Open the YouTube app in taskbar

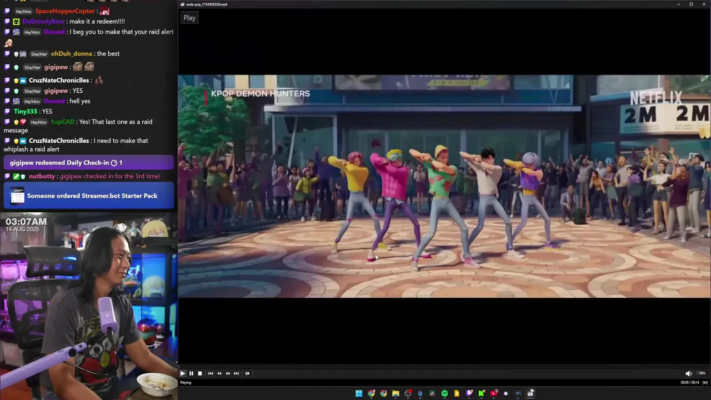(x=493, y=393)
